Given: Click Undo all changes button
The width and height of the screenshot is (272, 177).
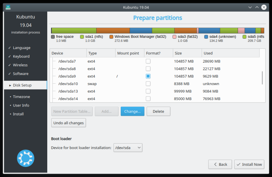Looking at the screenshot, I should point(69,123).
